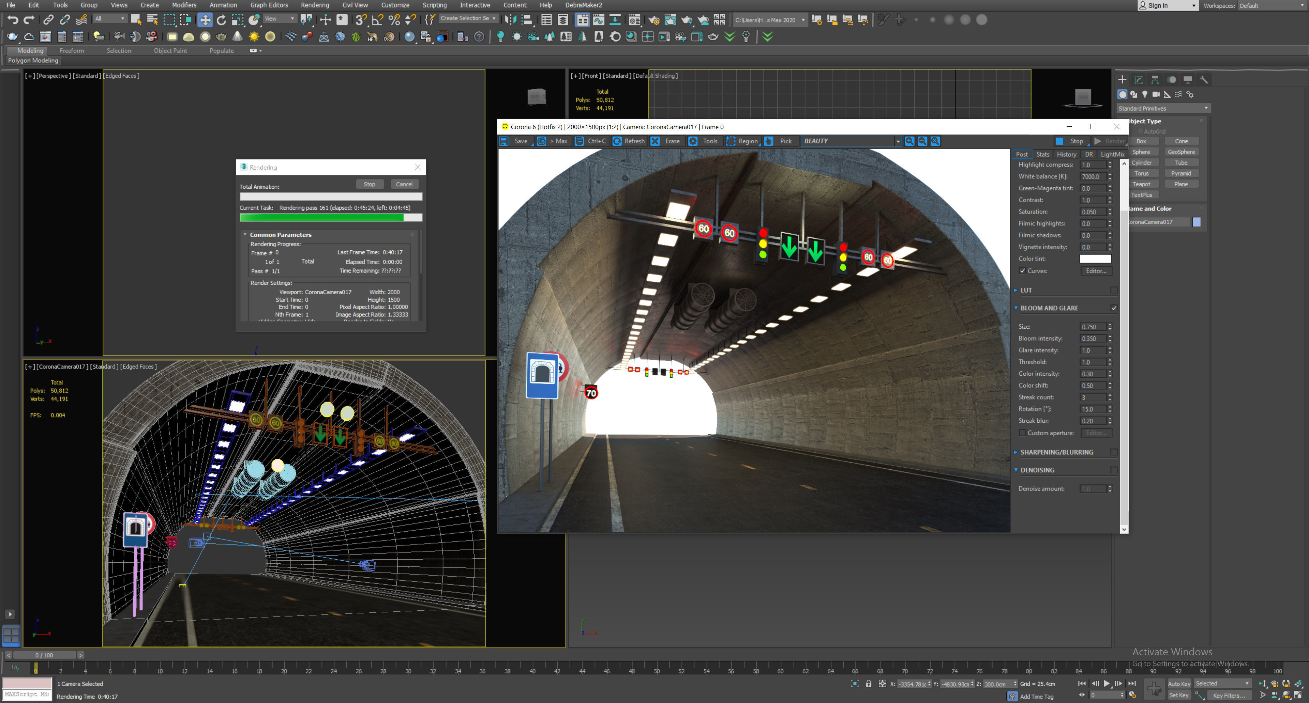Open the Modify panel tab icon
This screenshot has height=703, width=1309.
point(1139,80)
